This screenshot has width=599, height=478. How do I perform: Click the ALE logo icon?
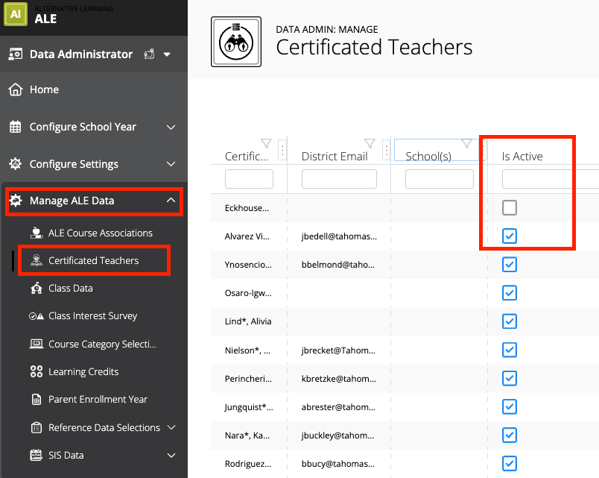click(x=16, y=15)
